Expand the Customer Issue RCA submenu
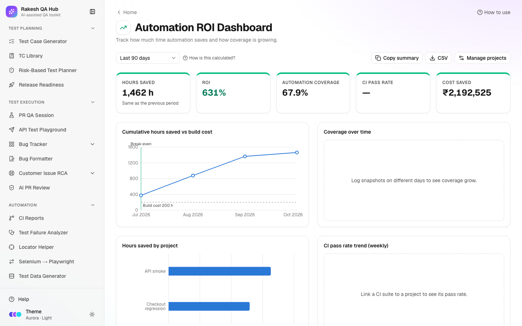522x326 pixels. [92, 173]
